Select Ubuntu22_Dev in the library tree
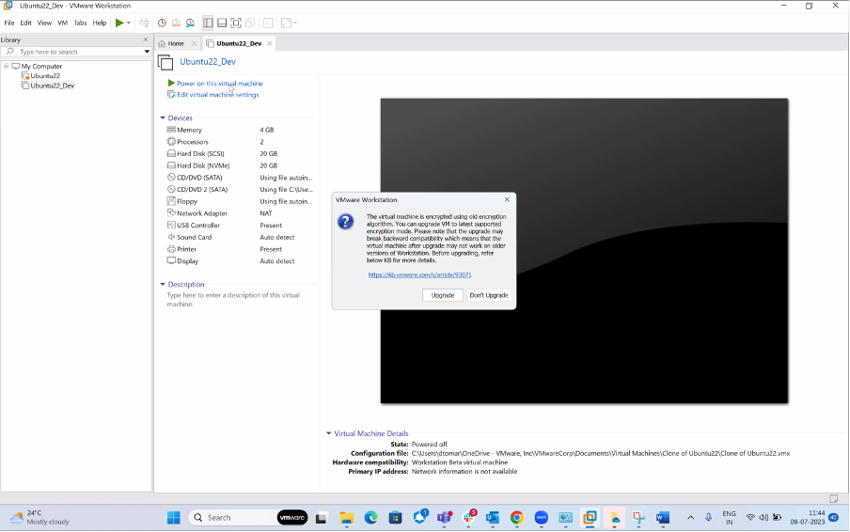The width and height of the screenshot is (850, 532). pyautogui.click(x=52, y=86)
